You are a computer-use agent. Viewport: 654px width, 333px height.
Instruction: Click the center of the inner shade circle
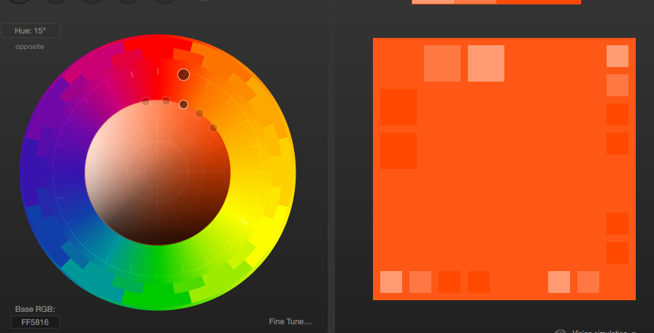(158, 172)
